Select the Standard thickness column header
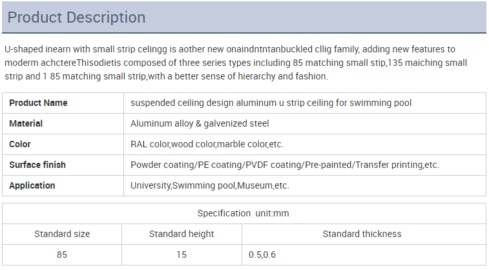 pyautogui.click(x=362, y=234)
